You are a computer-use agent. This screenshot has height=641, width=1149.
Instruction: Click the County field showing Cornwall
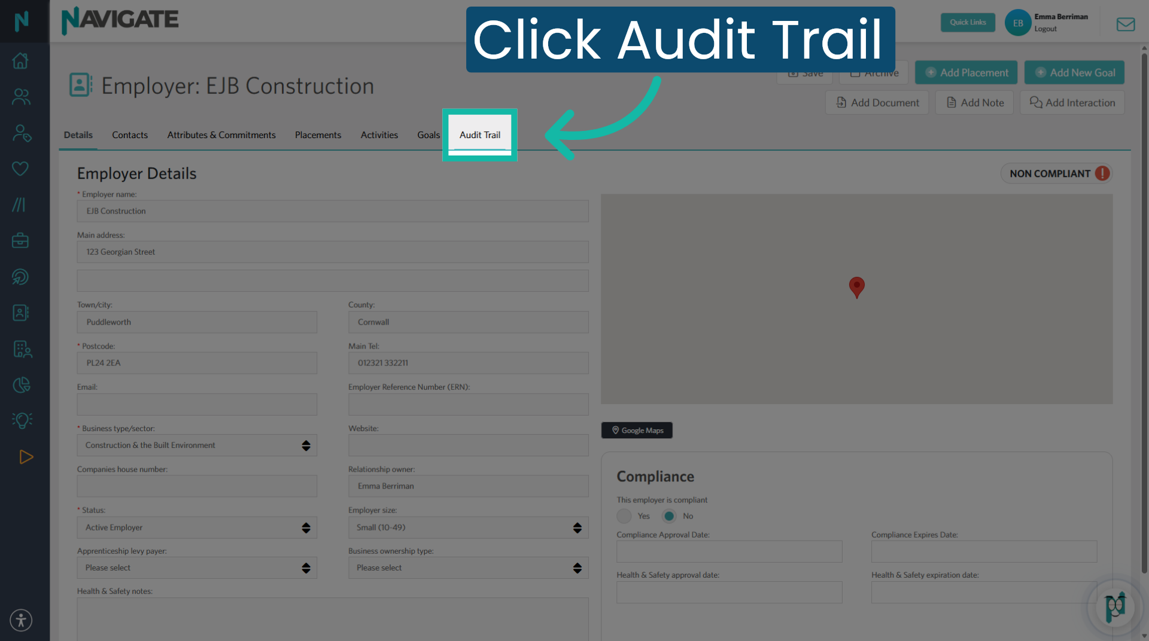(x=469, y=322)
